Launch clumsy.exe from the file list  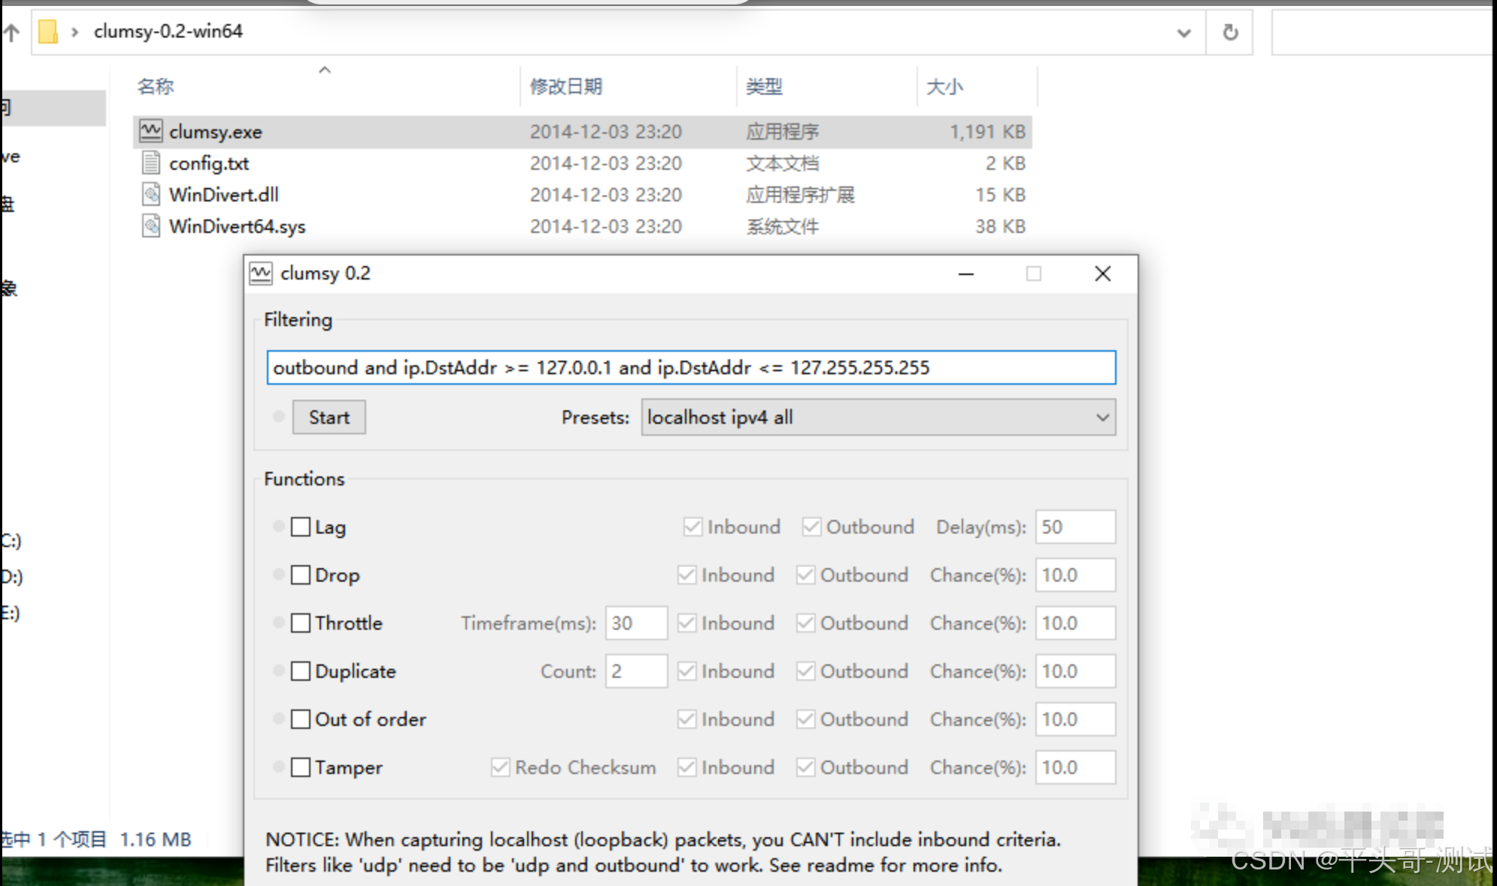point(216,132)
